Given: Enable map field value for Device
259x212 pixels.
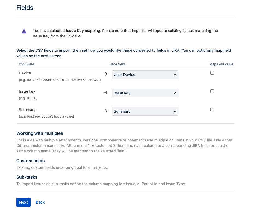Looking at the screenshot, I should 212,73.
